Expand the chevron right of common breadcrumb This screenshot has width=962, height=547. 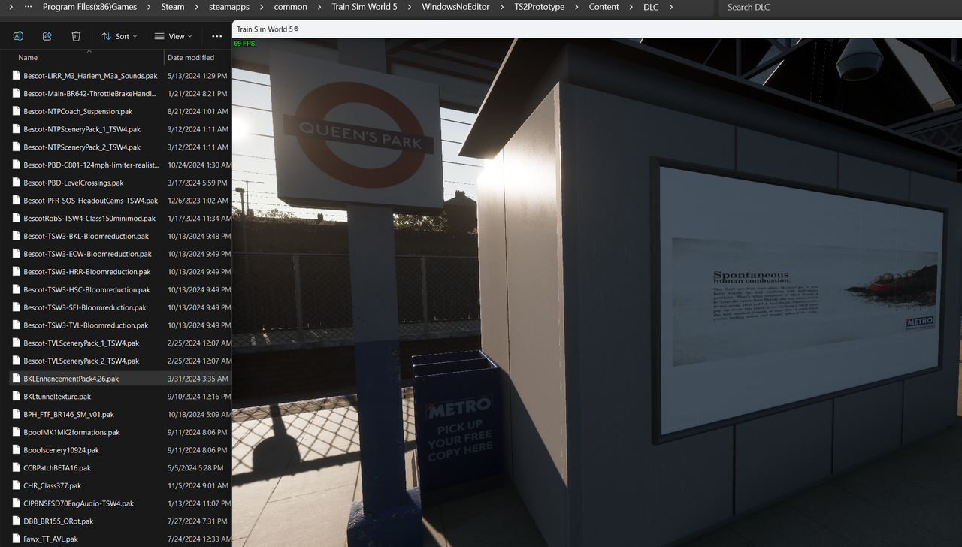click(319, 7)
